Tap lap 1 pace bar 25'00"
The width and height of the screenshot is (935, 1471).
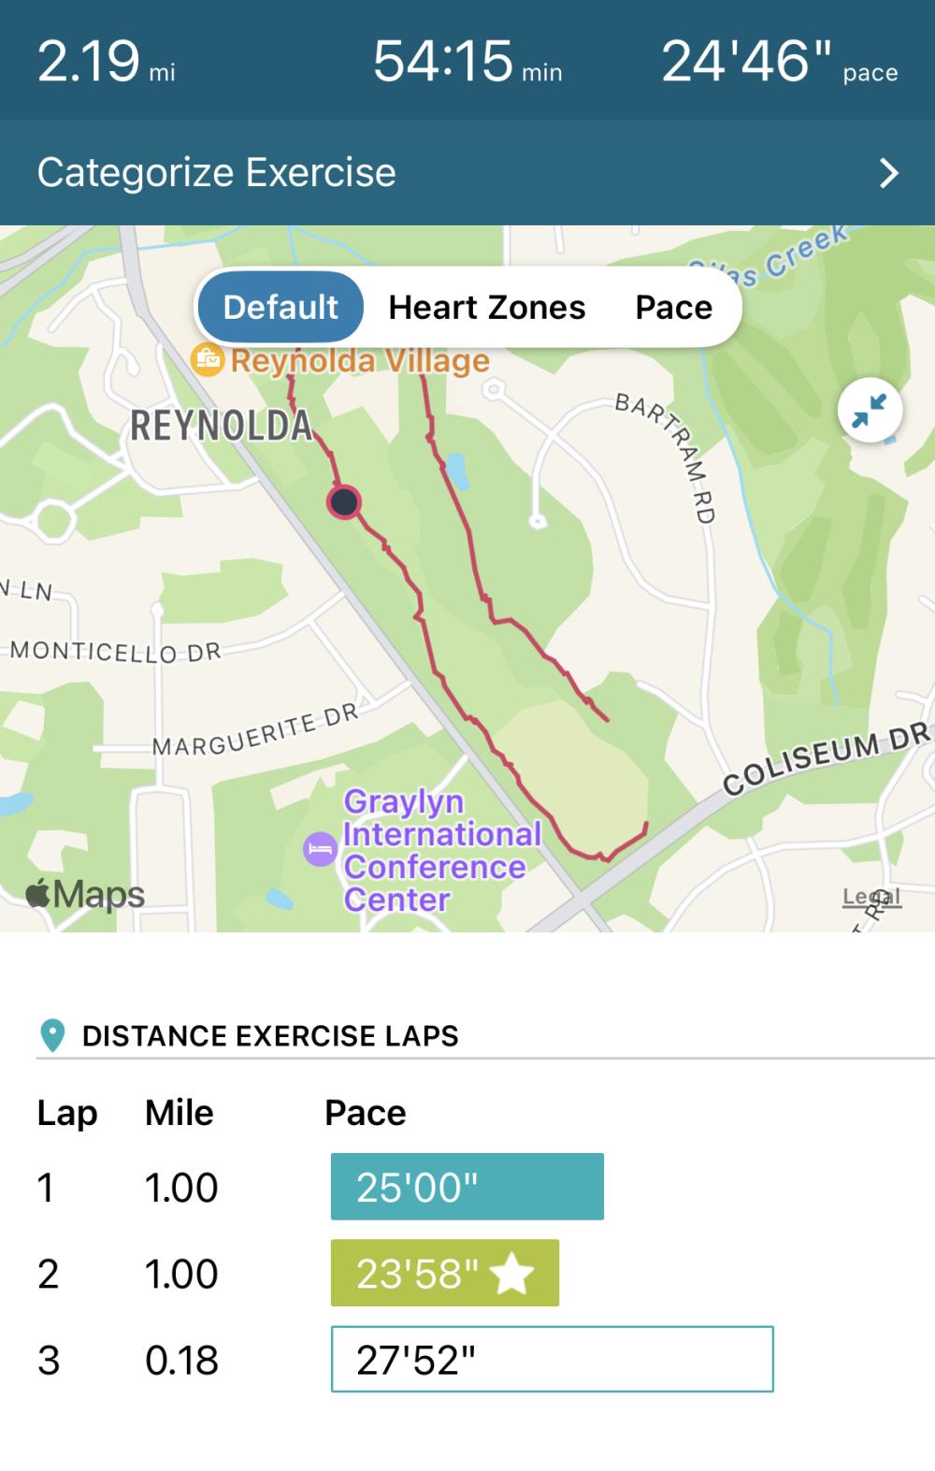467,1187
